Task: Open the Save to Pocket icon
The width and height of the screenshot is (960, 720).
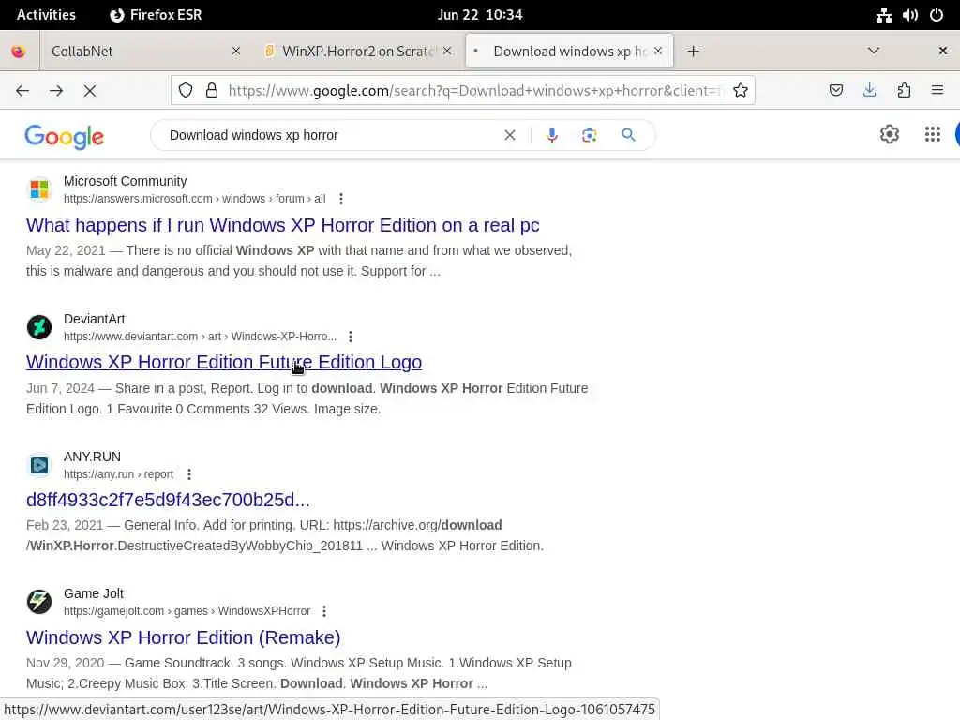Action: point(835,91)
